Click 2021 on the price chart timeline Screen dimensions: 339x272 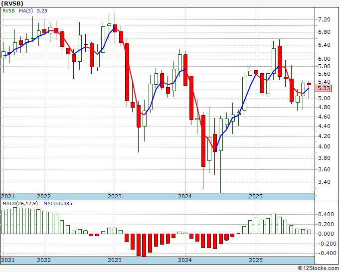point(8,196)
